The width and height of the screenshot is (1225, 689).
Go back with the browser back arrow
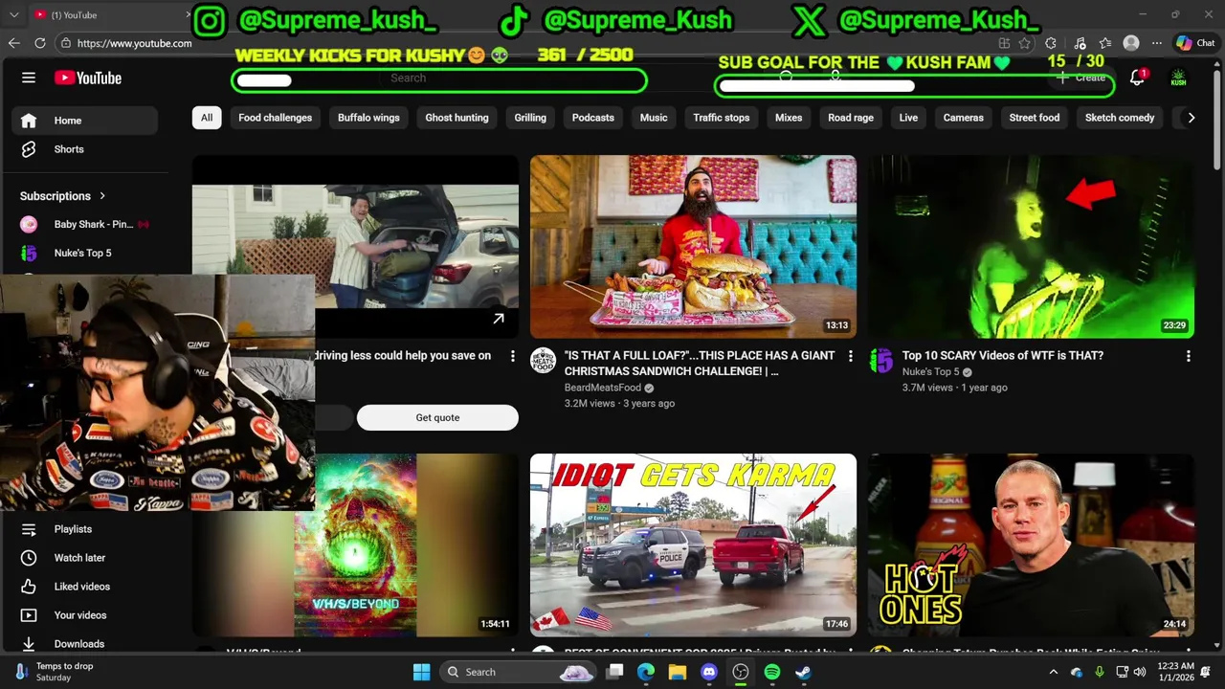point(13,43)
